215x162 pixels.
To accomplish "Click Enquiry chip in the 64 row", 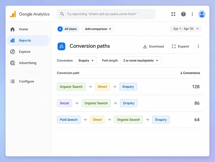I will tap(161, 120).
